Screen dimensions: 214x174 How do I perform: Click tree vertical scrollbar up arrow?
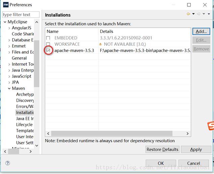point(37,22)
